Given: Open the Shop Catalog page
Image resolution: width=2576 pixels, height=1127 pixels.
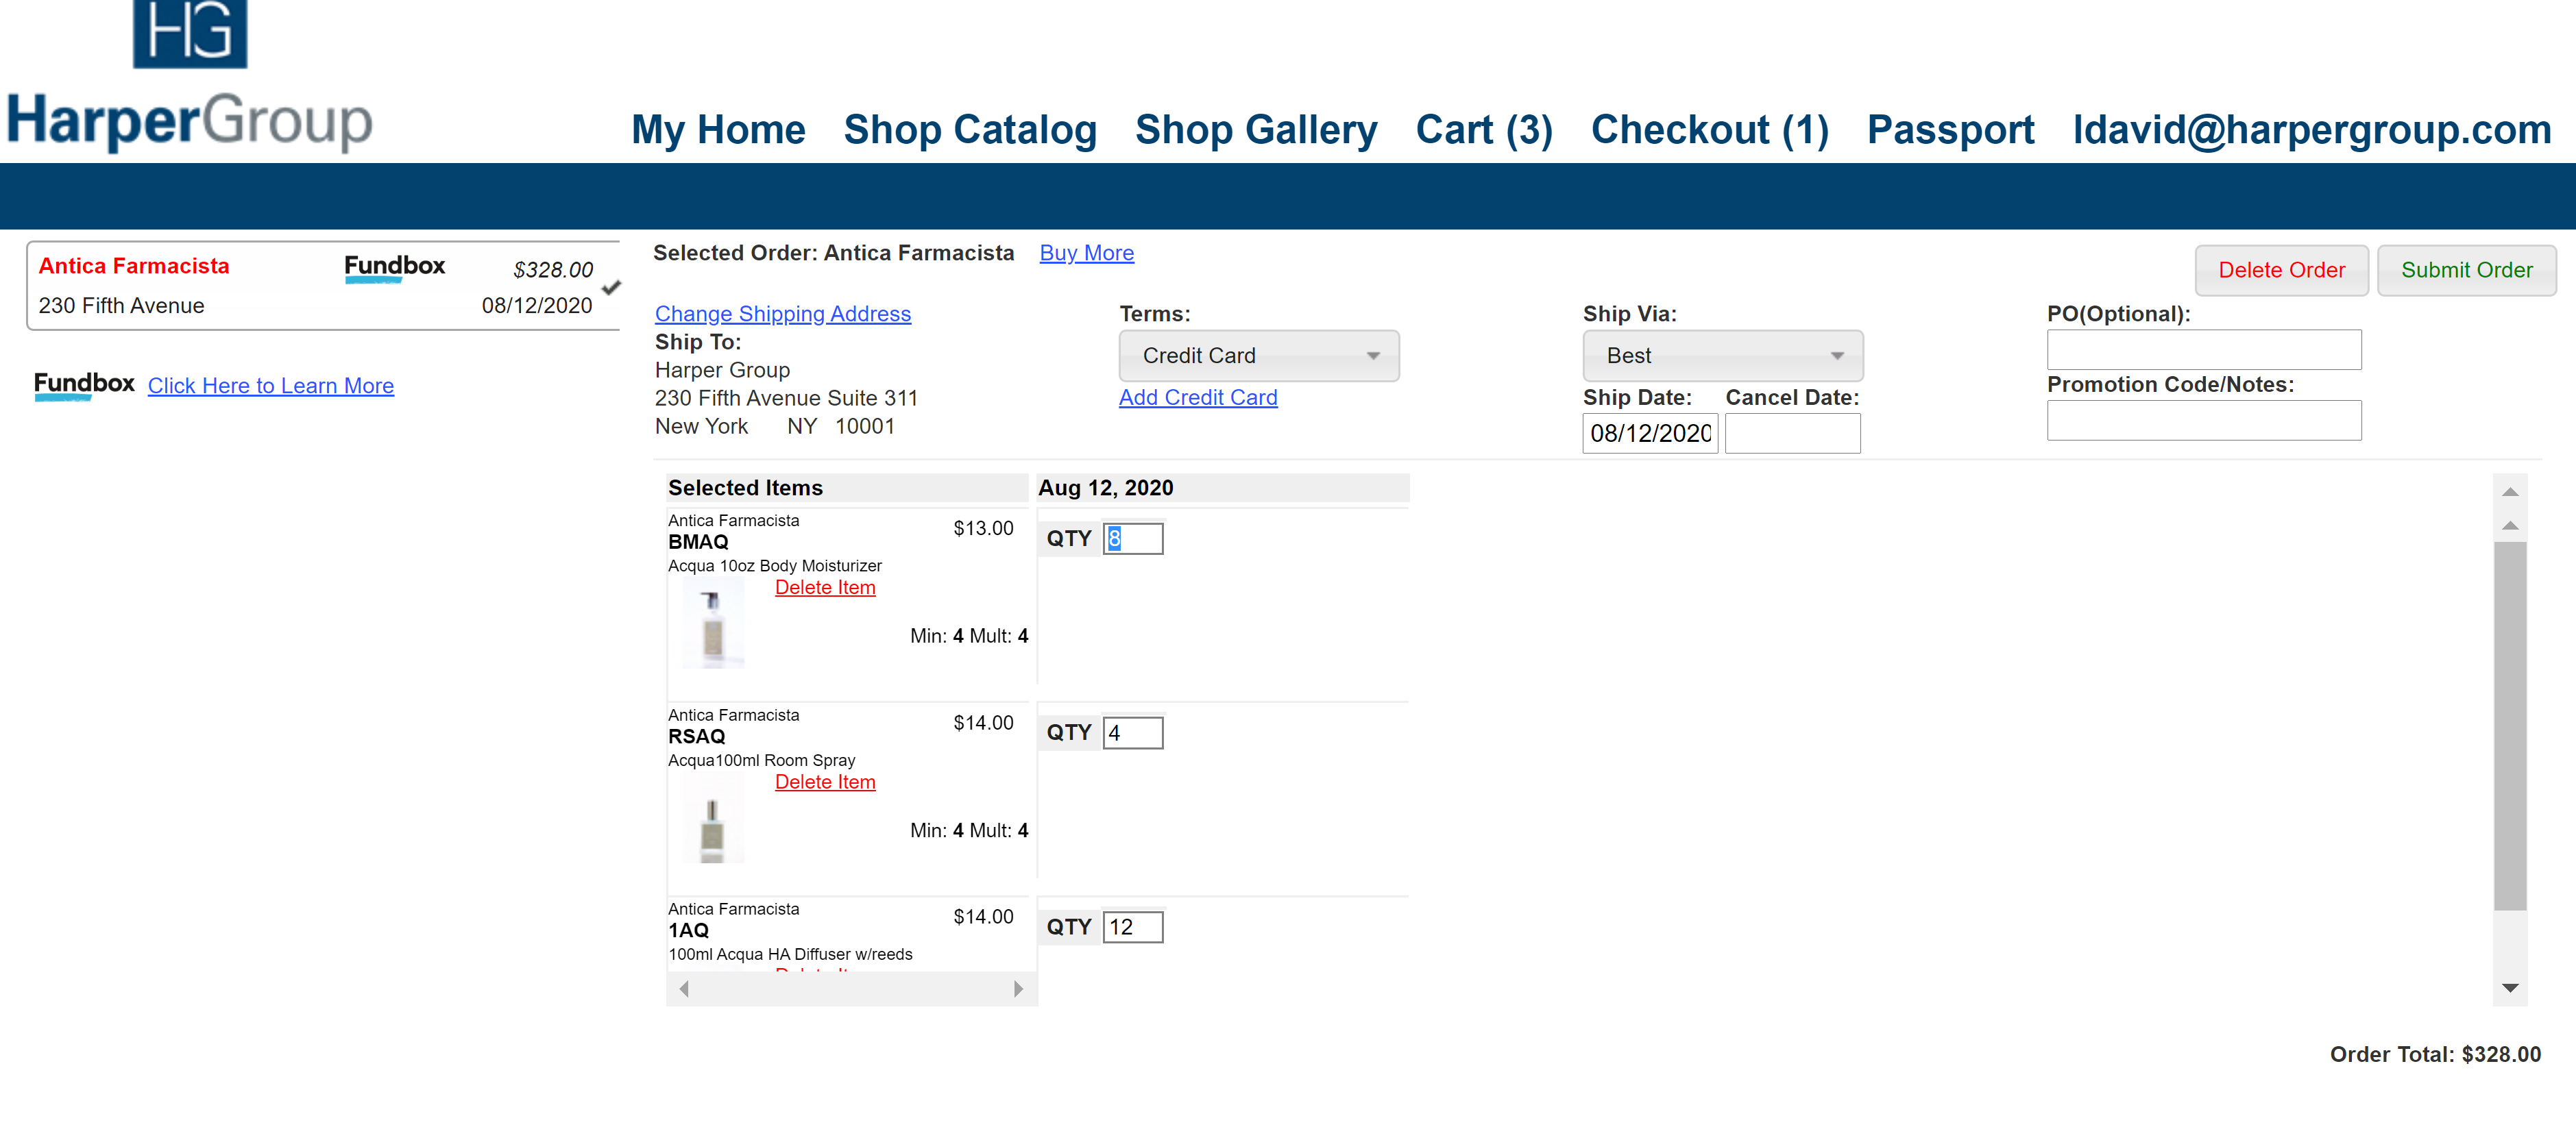Looking at the screenshot, I should pos(970,130).
